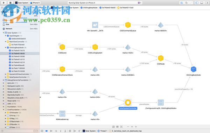The image size is (210, 133).
Task: Select the SolarSystemController graph node icon
Action: tap(128, 103)
